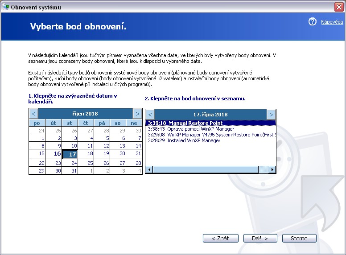Image resolution: width=346 pixels, height=255 pixels.
Task: Select highlighted date 17 in calendar
Action: tap(70, 154)
